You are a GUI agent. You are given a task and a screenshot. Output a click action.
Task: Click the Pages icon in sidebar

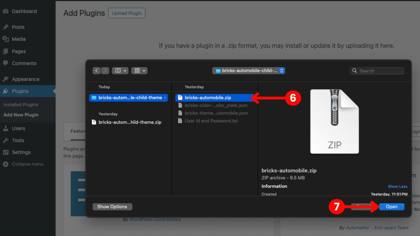tap(6, 51)
